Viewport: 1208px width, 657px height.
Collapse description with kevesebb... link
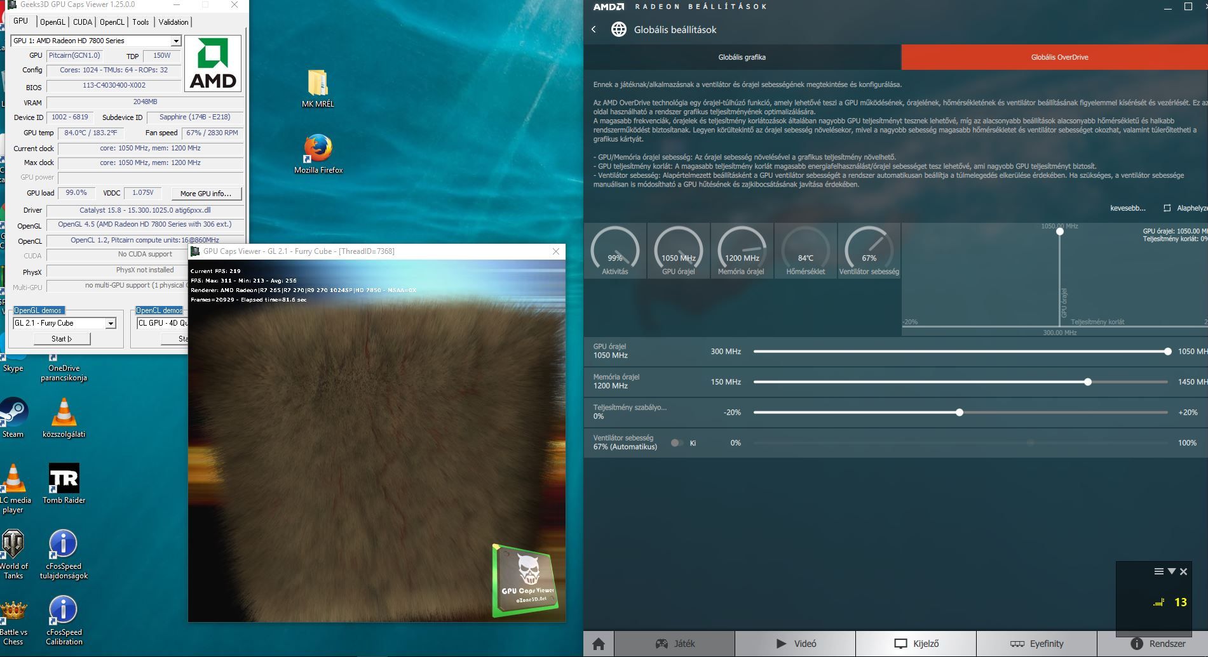tap(1127, 208)
